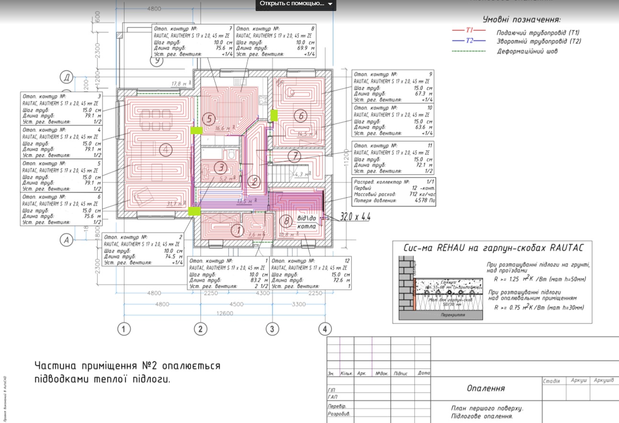Click the pipe length value '72.6 м'

coord(341,280)
